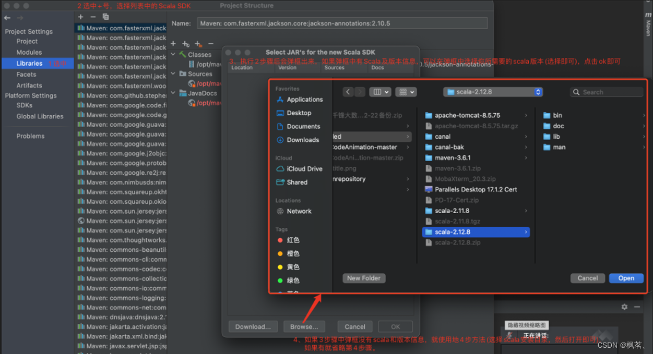The width and height of the screenshot is (653, 354).
Task: Click the Download... button
Action: (x=253, y=327)
